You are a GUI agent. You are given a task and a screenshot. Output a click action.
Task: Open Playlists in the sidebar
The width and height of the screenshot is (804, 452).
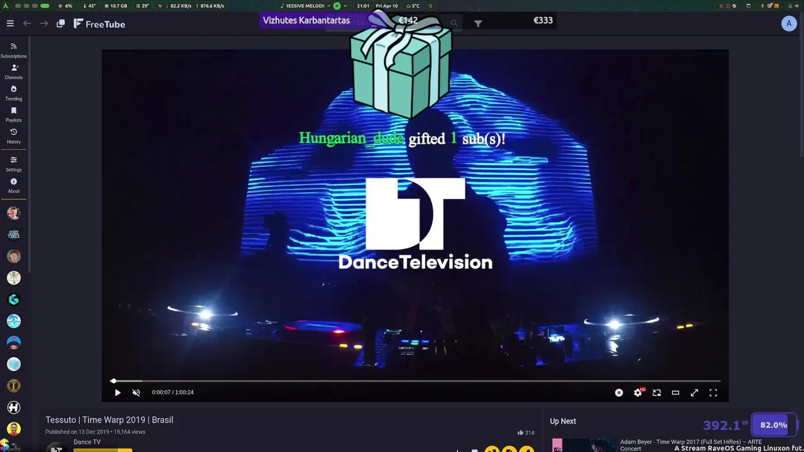14,114
